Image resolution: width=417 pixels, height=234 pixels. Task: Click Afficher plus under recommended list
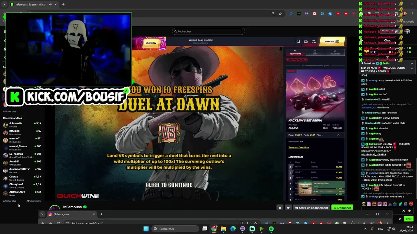click(9, 201)
